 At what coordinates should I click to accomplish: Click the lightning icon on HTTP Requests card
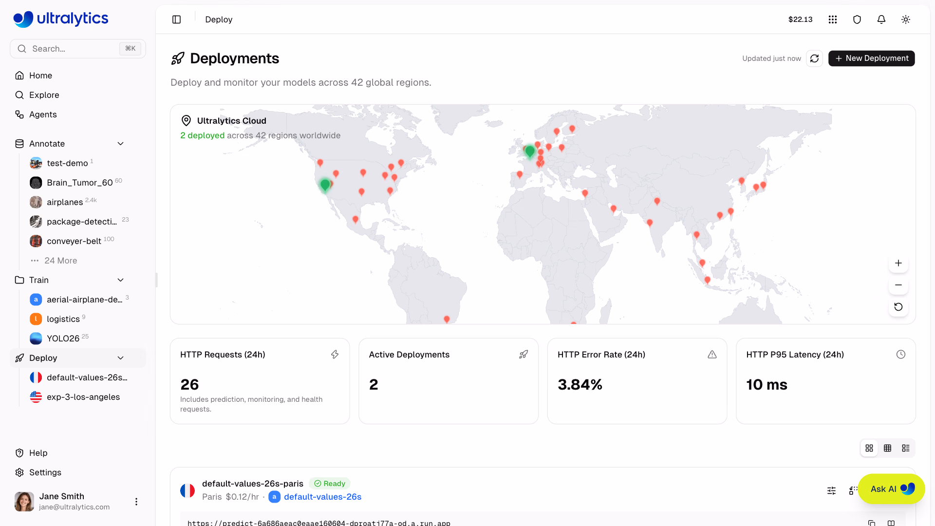pos(335,355)
